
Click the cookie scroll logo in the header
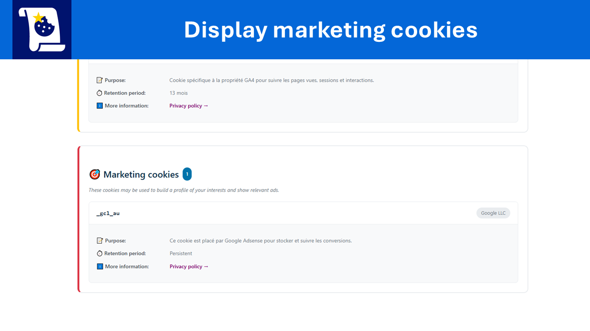(42, 29)
